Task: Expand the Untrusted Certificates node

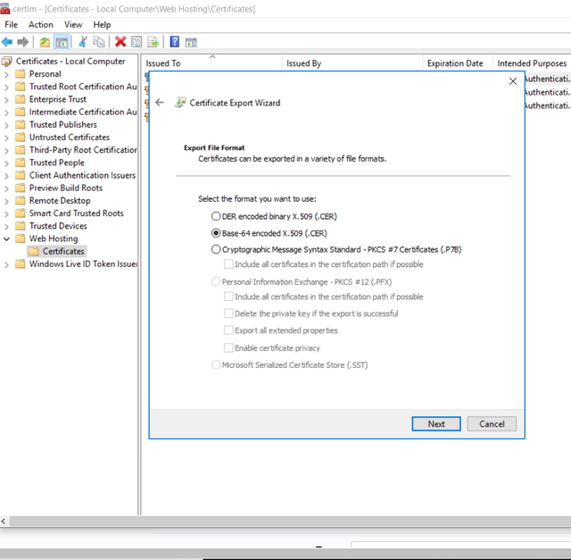Action: 6,138
